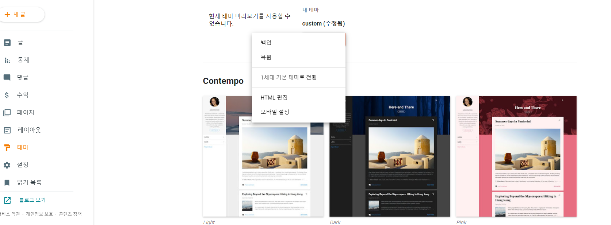Click the Theme (테마) paint roller icon
Screen dimensions: 611x225
pos(7,148)
